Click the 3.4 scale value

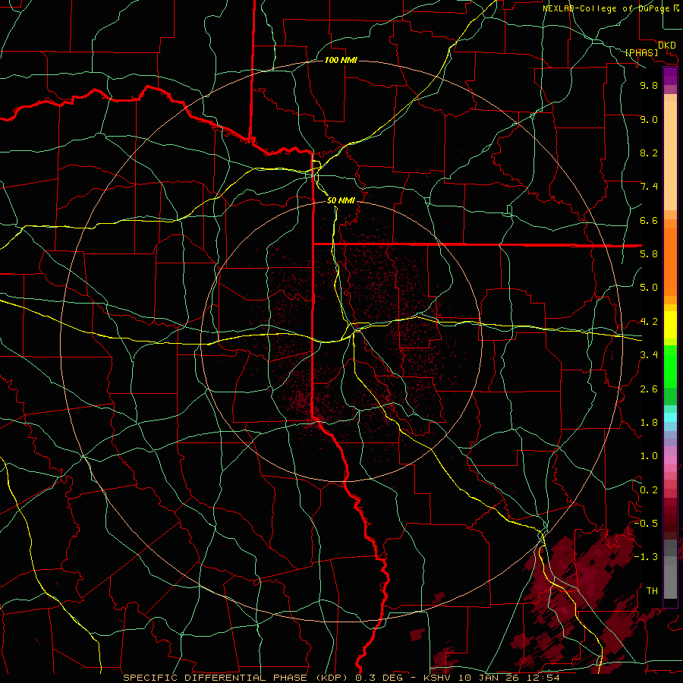pyautogui.click(x=649, y=354)
